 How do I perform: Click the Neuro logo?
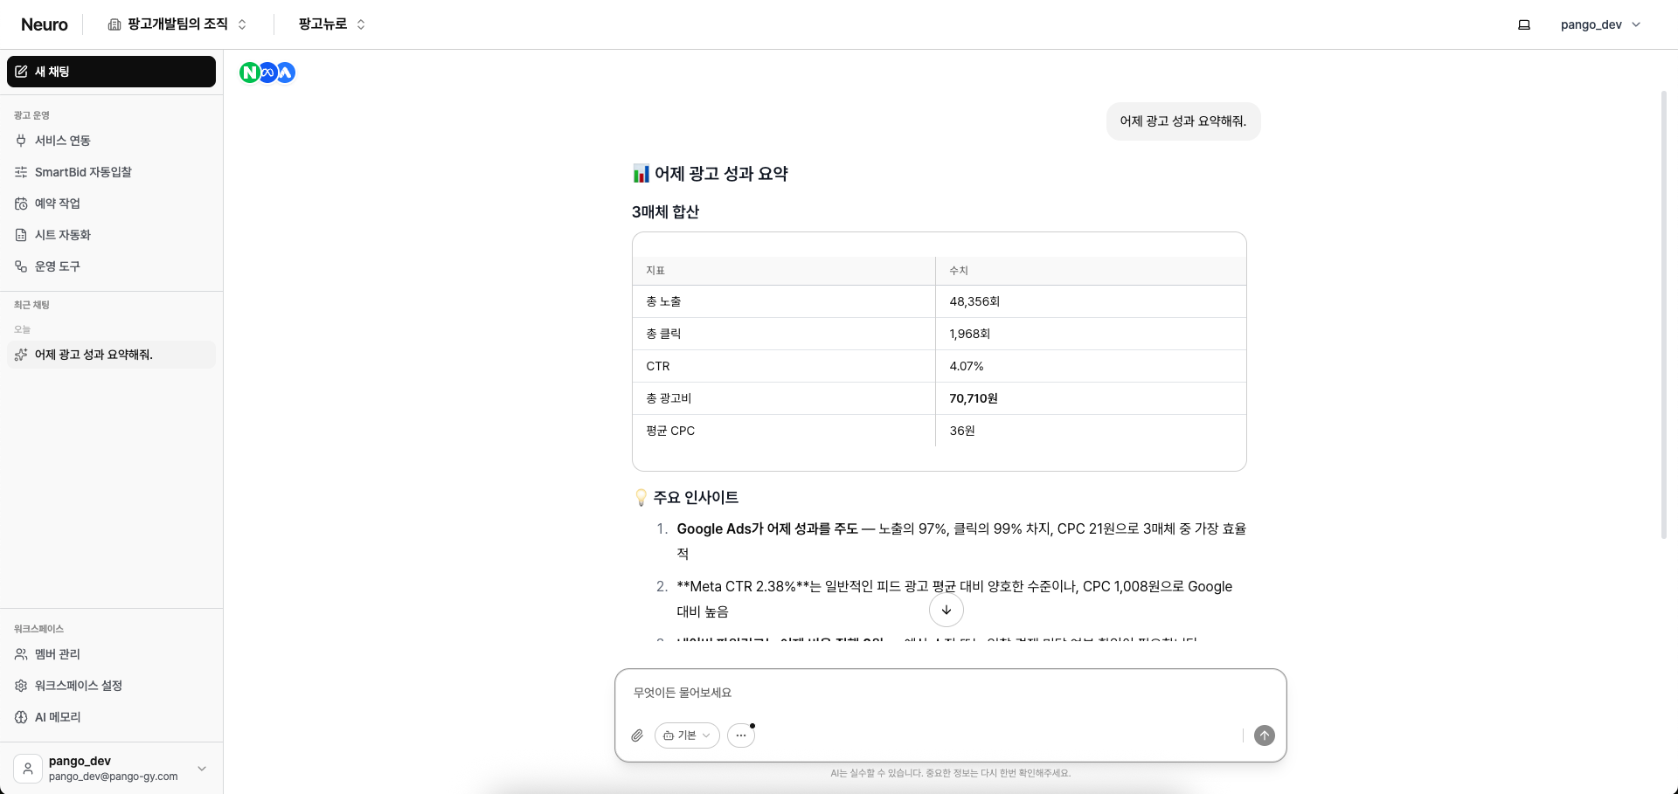(x=45, y=24)
